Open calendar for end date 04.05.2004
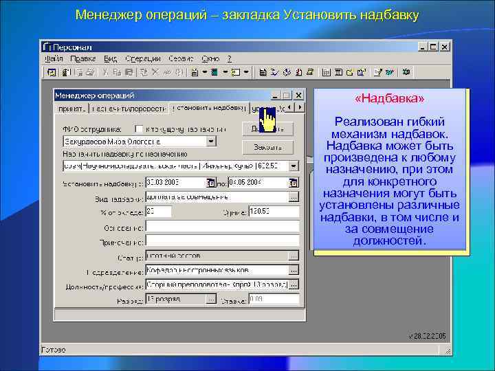Screen dimensions: 495x371 294,183
